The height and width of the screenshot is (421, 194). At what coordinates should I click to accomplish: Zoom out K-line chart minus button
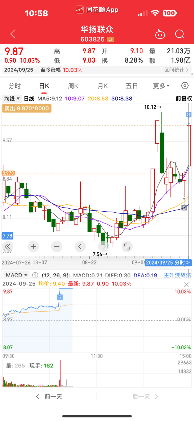[x=57, y=247]
